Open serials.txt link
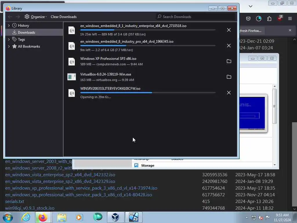 pos(15,202)
